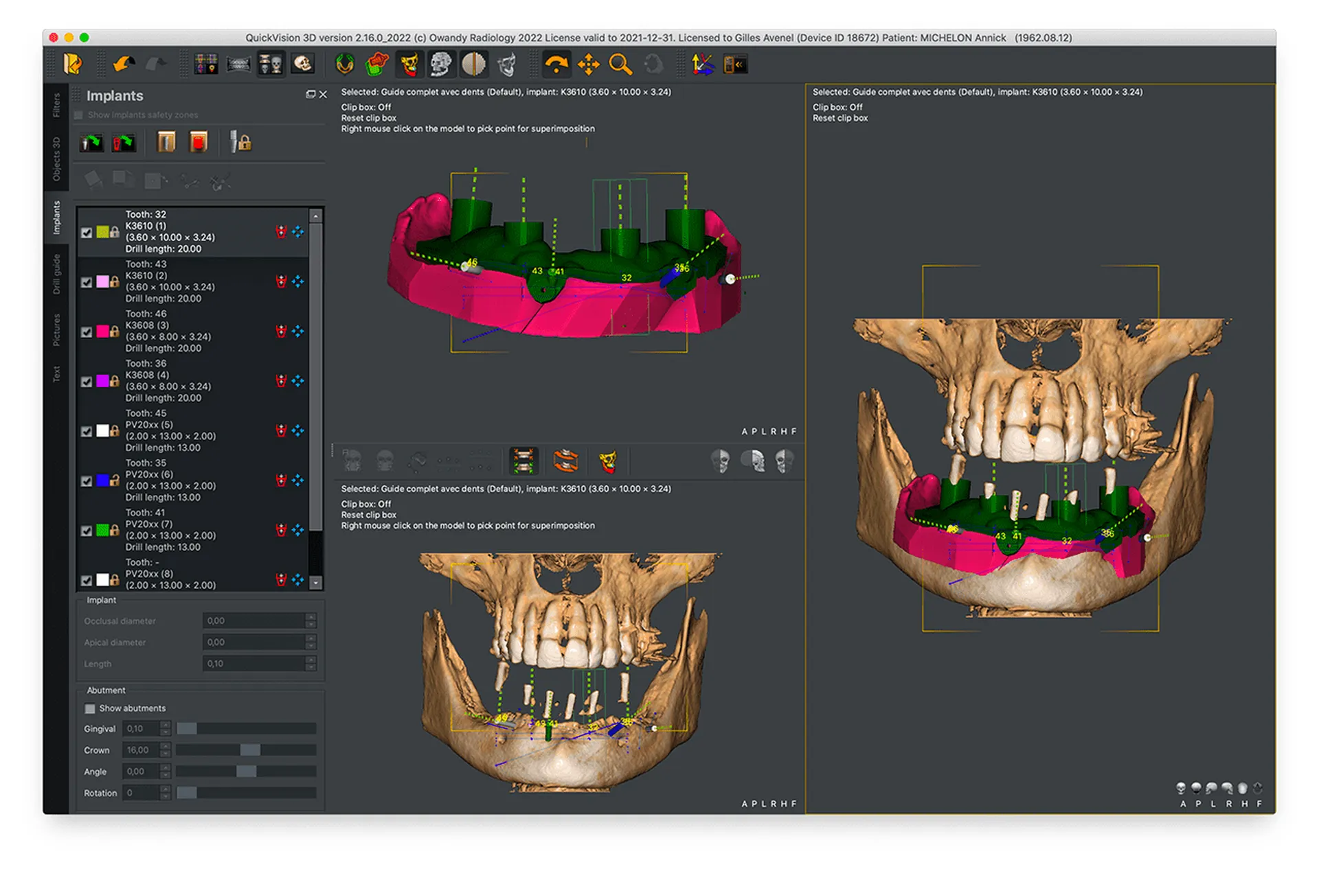Image resolution: width=1319 pixels, height=871 pixels.
Task: Select the white skull rendering icon in the toolbar
Action: [x=303, y=64]
